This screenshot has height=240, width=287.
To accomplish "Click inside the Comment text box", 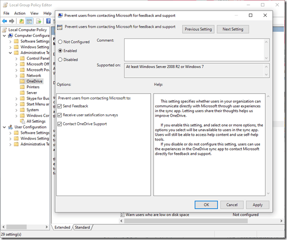I will tap(194, 50).
